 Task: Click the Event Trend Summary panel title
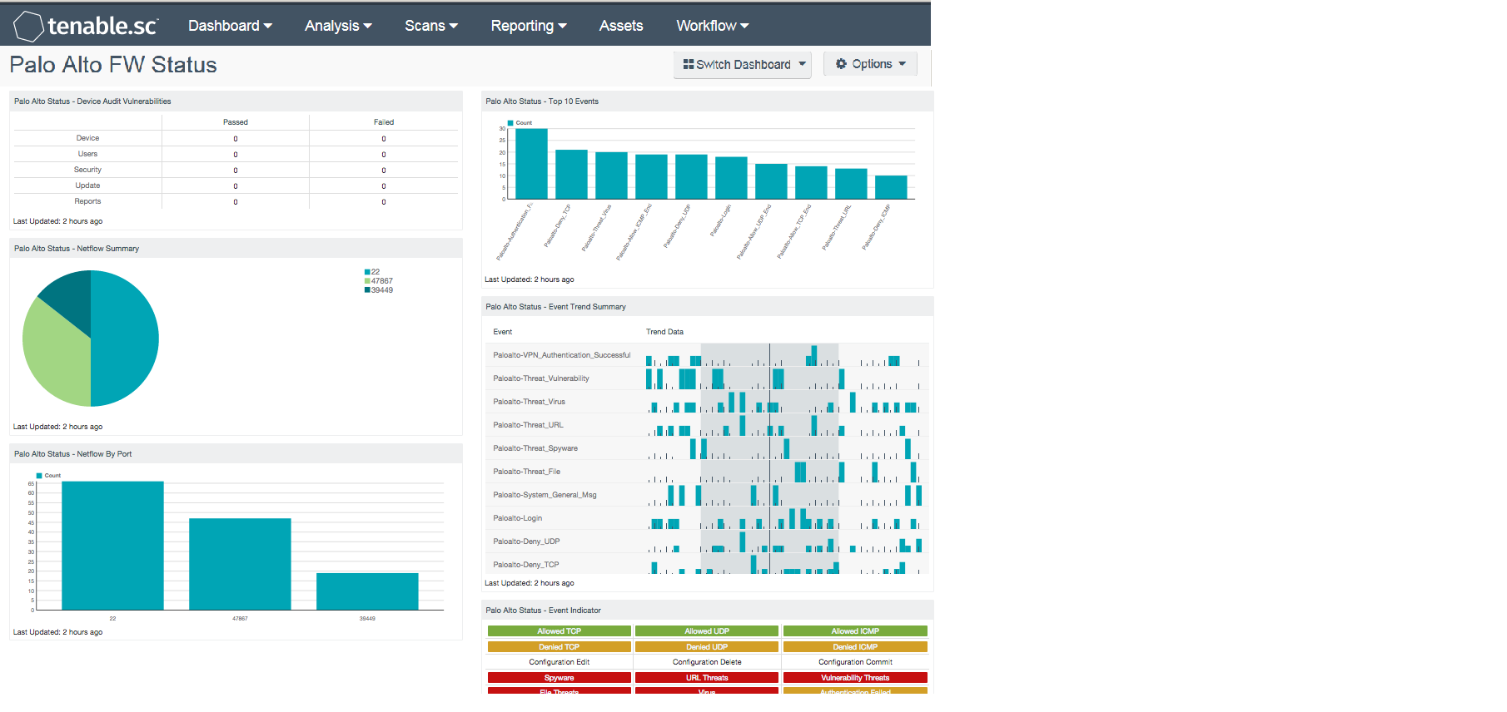click(x=555, y=307)
